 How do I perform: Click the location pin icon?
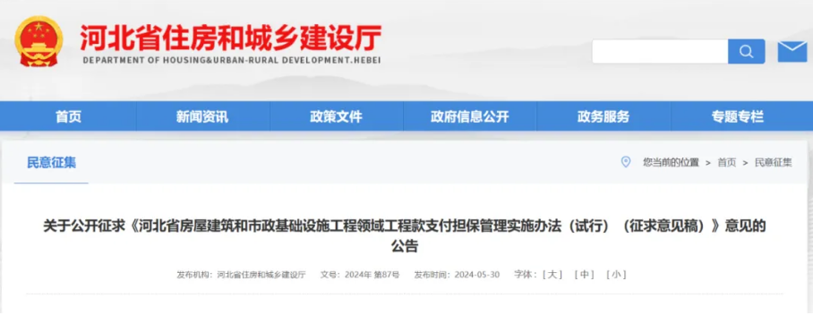pos(626,162)
